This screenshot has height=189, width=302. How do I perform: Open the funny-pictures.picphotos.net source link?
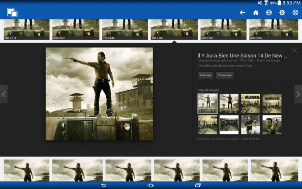217,60
